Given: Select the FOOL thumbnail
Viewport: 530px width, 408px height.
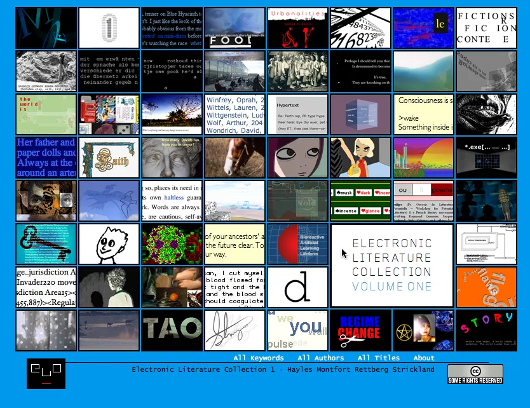Looking at the screenshot, I should (x=234, y=28).
